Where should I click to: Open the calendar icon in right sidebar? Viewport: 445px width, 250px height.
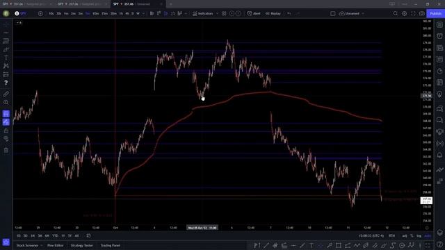click(x=439, y=83)
